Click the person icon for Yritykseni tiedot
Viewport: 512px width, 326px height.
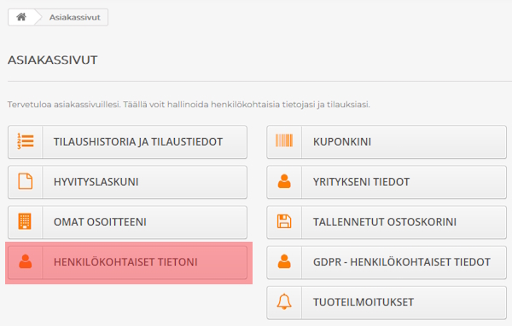tap(284, 181)
